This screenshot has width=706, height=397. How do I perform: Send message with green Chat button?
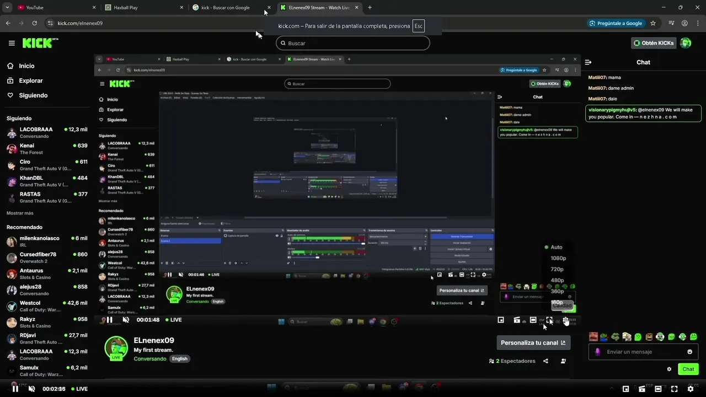coord(688,369)
